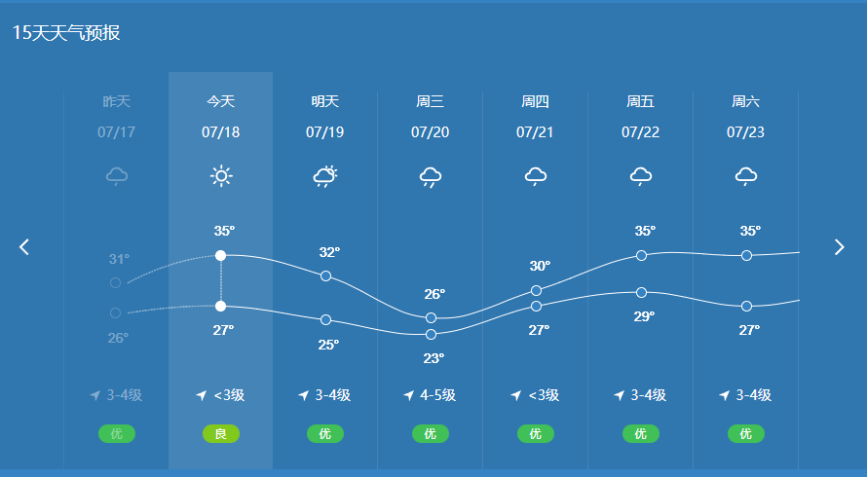Click the 15天天气预报 heading
This screenshot has width=867, height=477.
66,33
